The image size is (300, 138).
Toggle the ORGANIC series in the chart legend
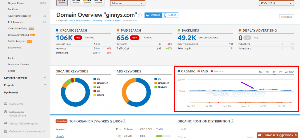point(186,71)
